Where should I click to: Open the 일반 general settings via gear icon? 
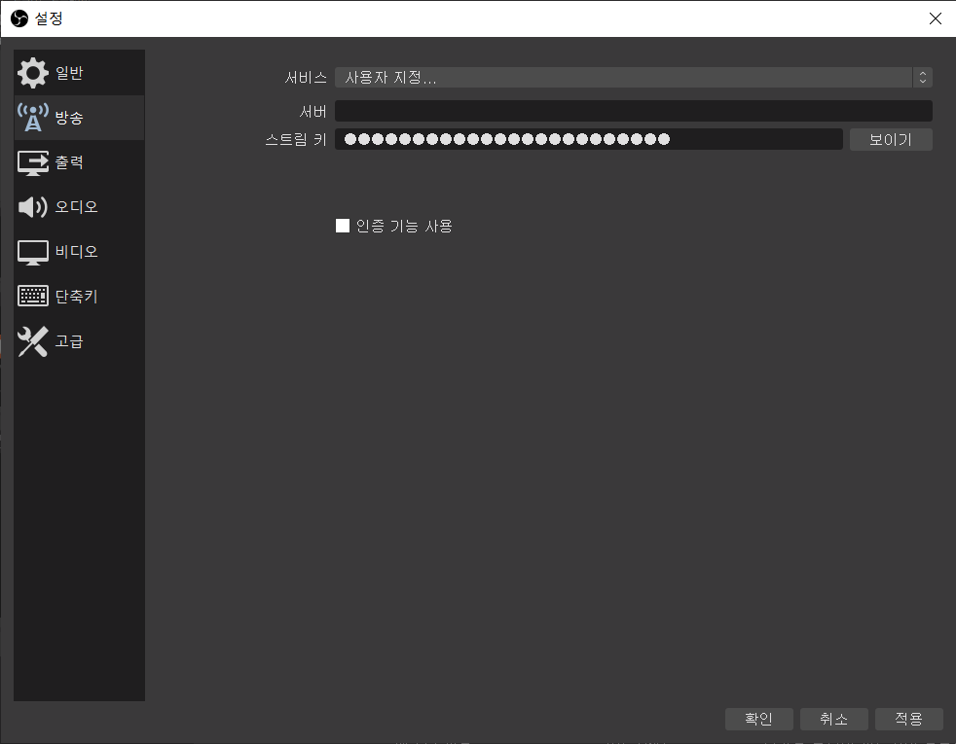[32, 72]
